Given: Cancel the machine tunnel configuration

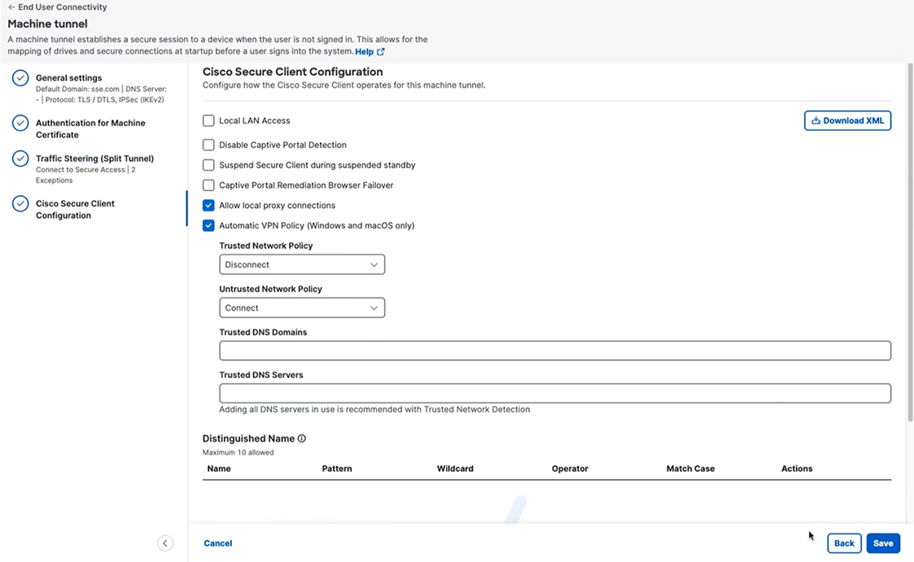Looking at the screenshot, I should tap(218, 543).
